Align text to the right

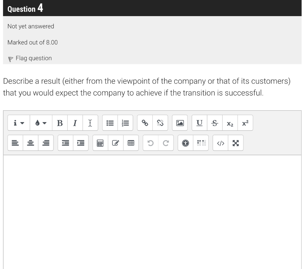point(46,143)
